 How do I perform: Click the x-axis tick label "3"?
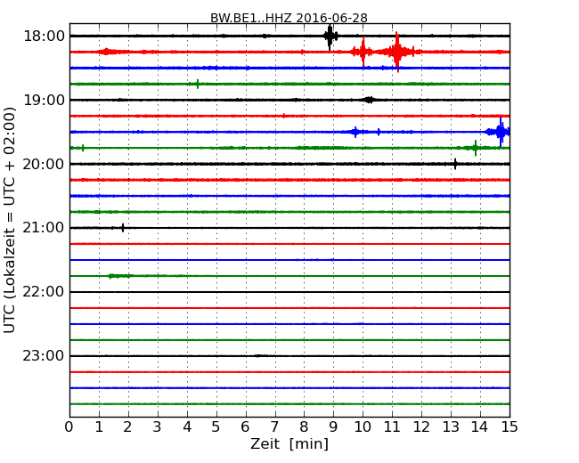click(158, 427)
